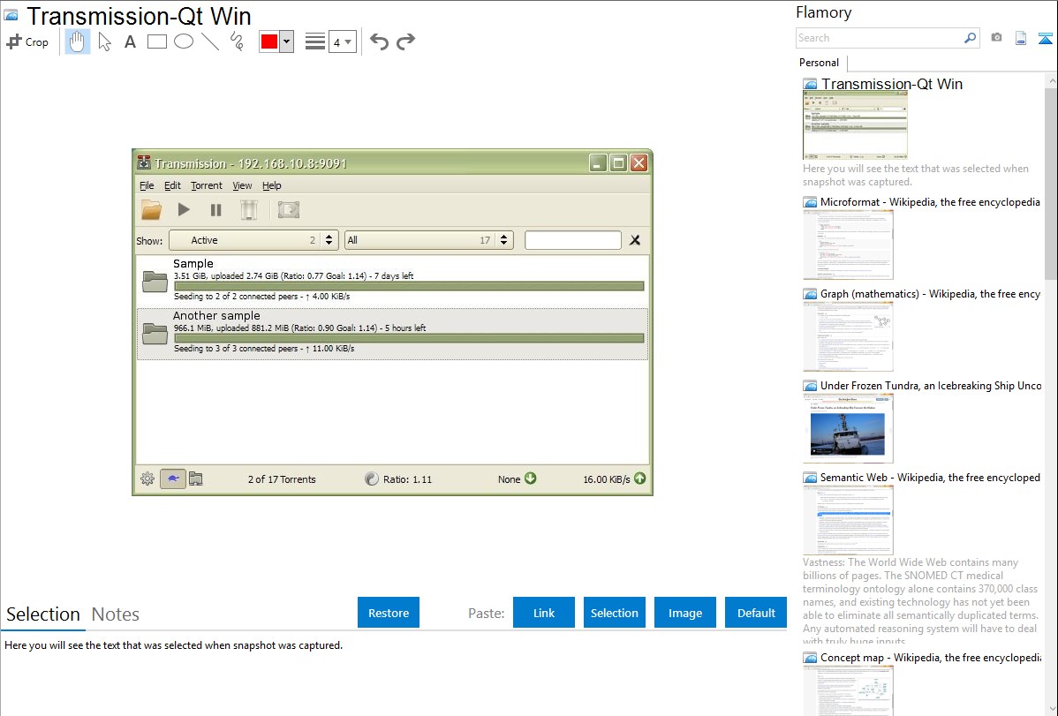Viewport: 1058px width, 716px height.
Task: Choose the straight line tool
Action: pyautogui.click(x=210, y=41)
